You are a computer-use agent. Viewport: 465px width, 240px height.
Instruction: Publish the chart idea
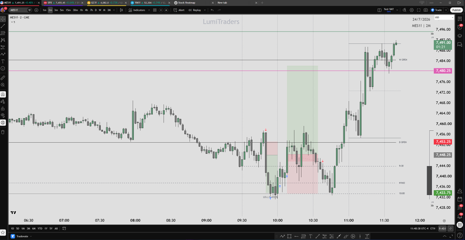456,10
